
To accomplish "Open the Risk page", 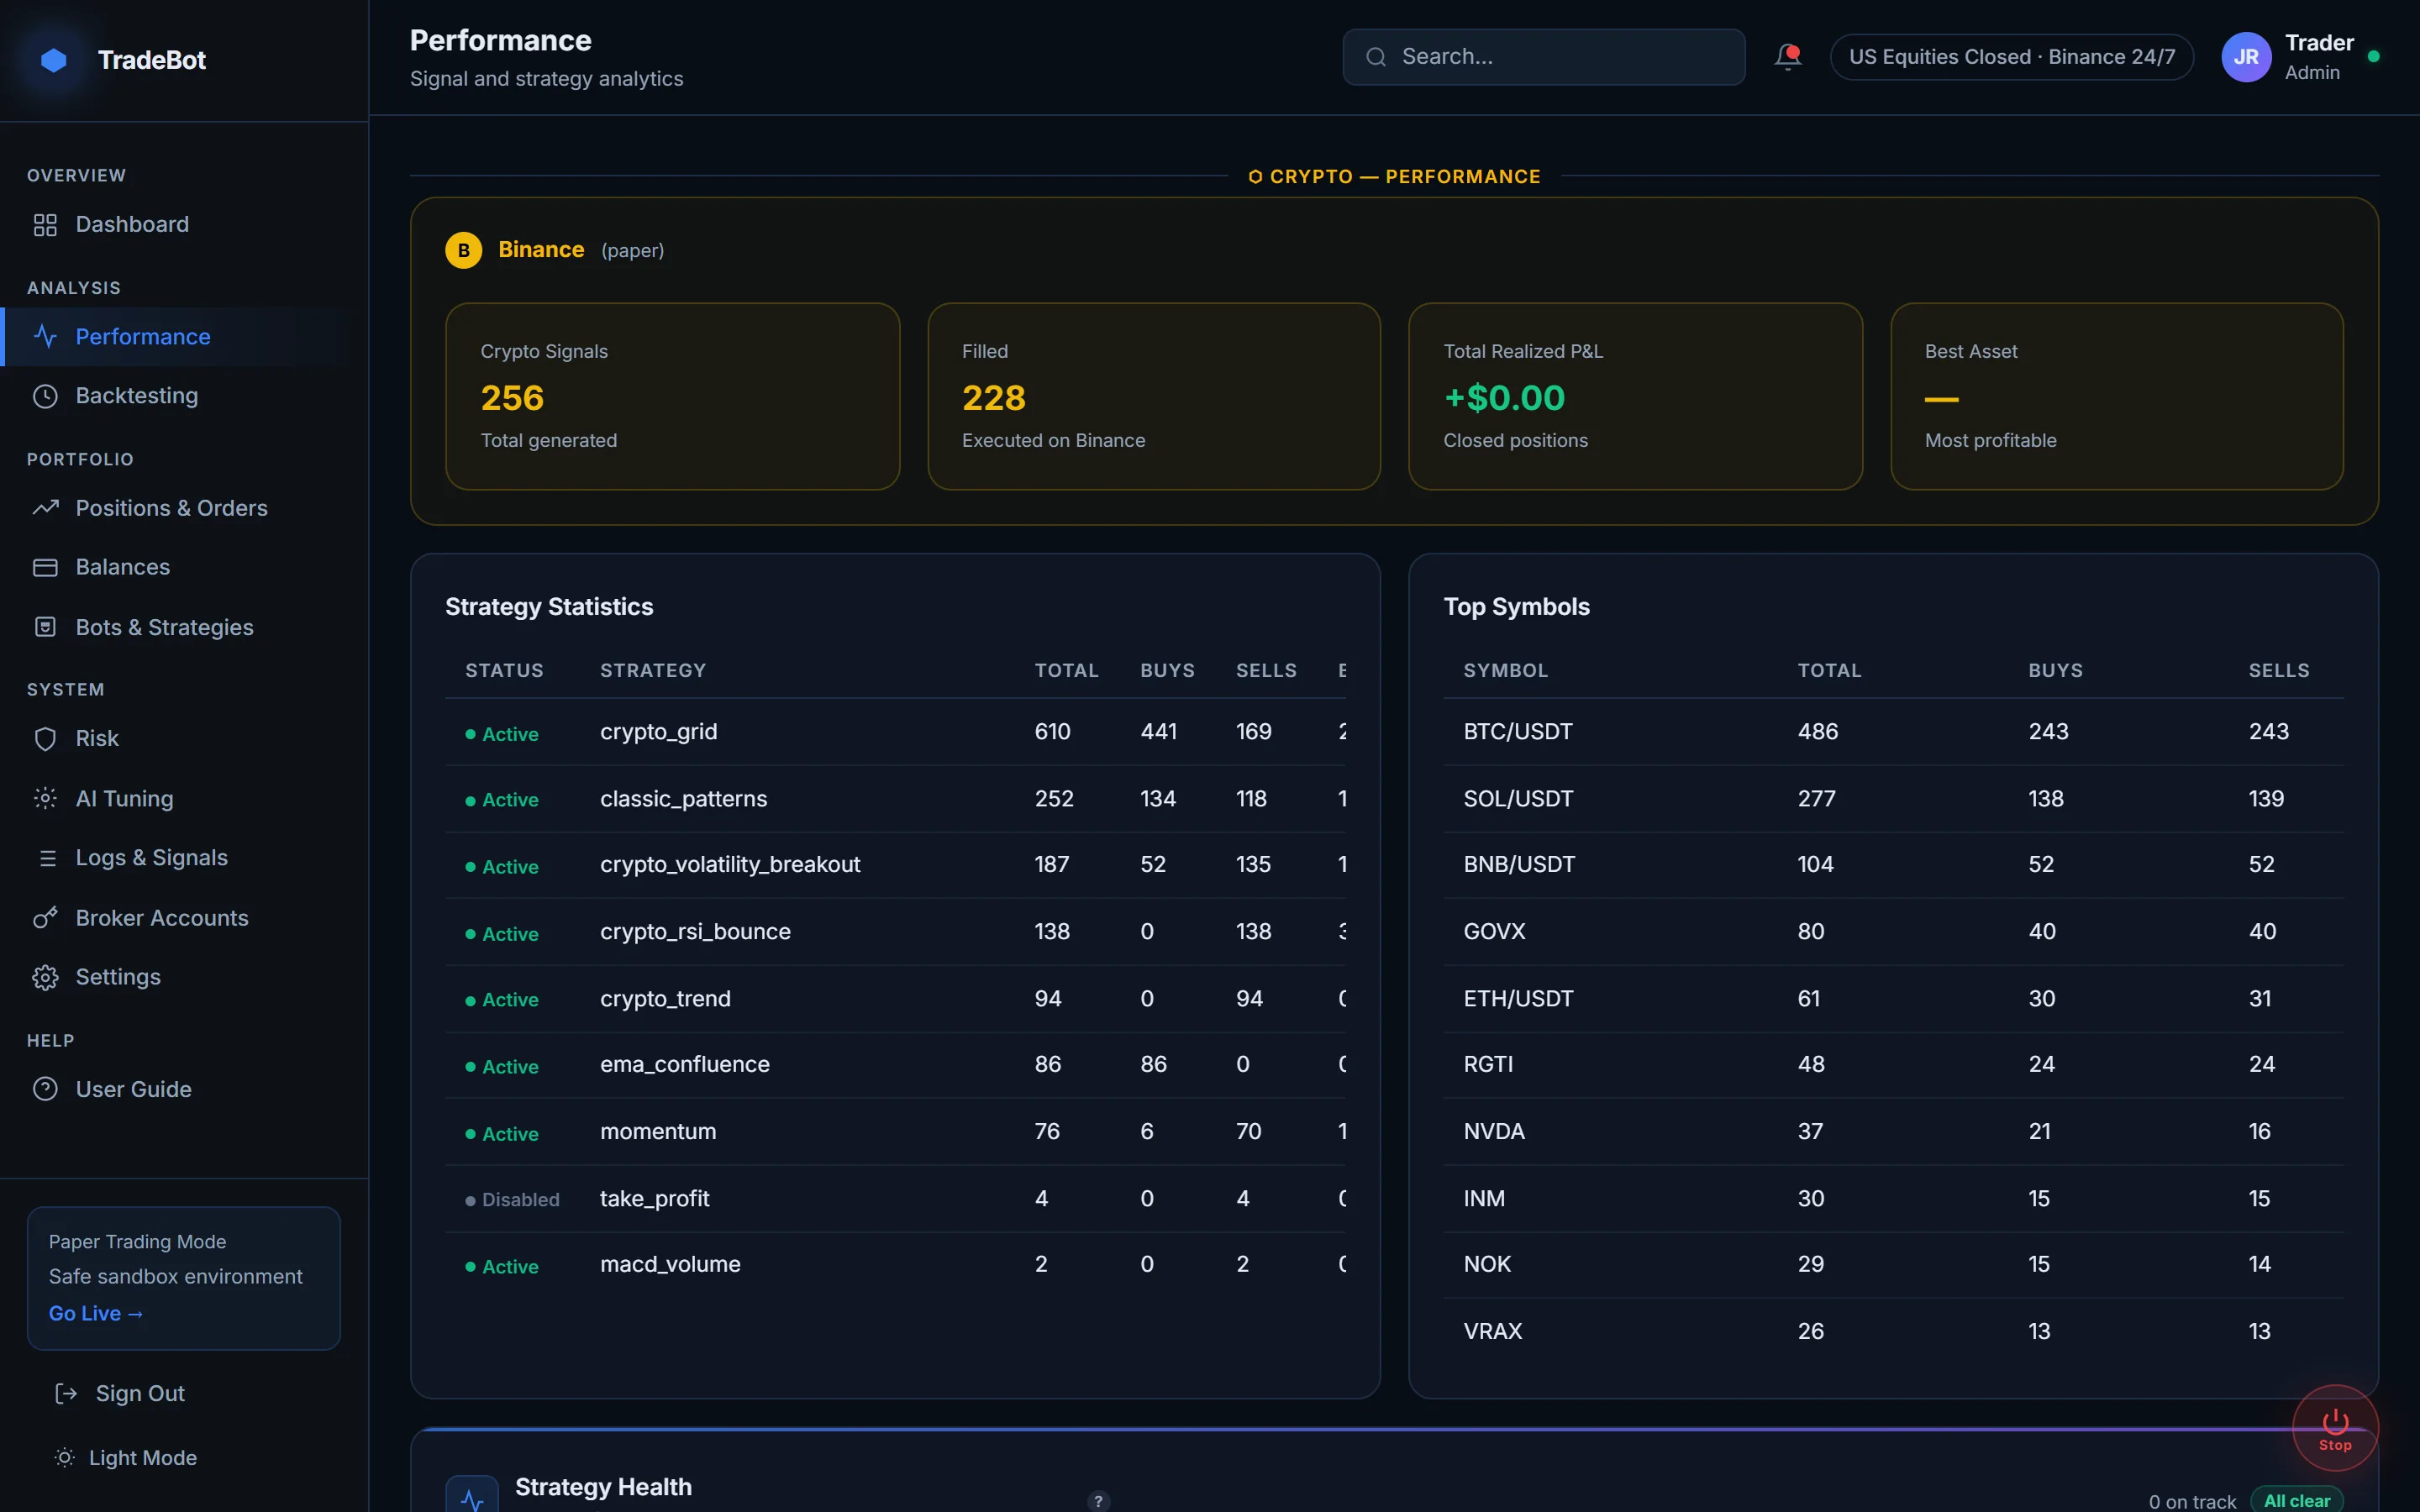I will coord(185,738).
